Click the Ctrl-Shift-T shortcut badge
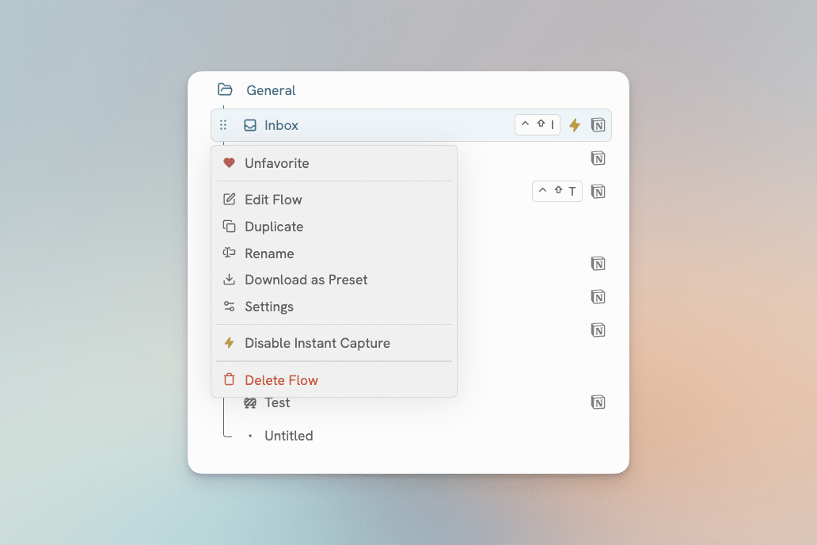817x545 pixels. pos(557,191)
